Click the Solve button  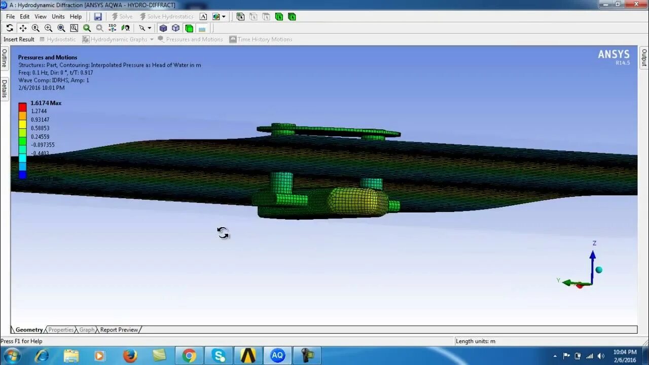[x=122, y=17]
